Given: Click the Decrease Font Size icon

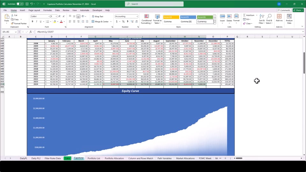Looking at the screenshot, I should point(64,16).
